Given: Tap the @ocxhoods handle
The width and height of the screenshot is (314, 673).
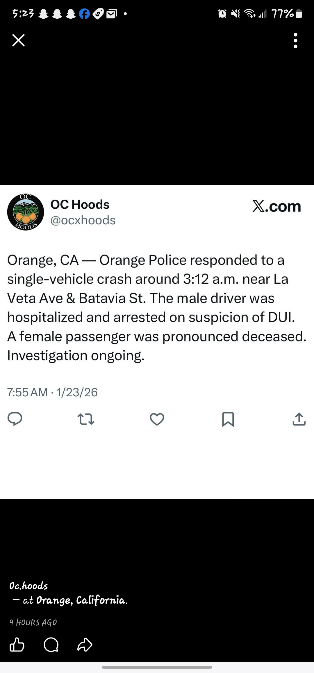Looking at the screenshot, I should pos(83,220).
